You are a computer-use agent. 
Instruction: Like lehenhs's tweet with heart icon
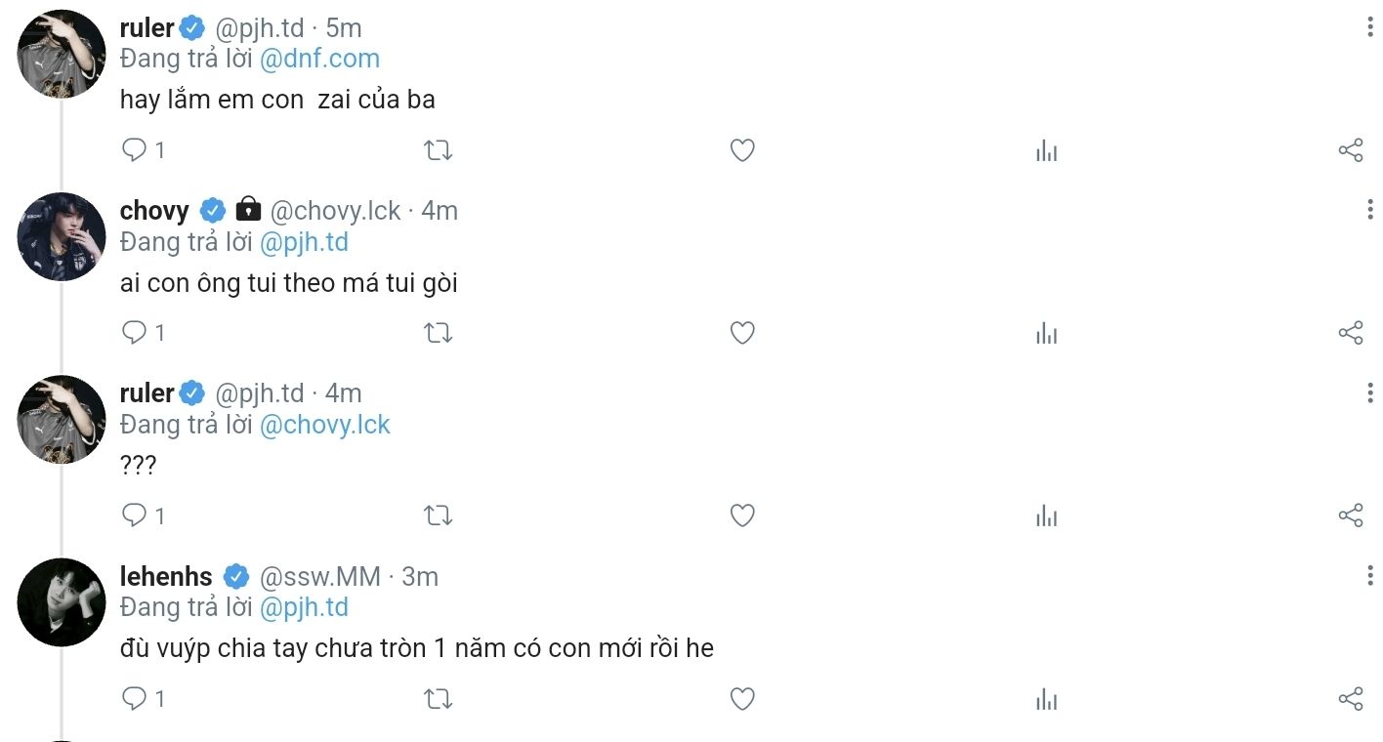coord(742,699)
